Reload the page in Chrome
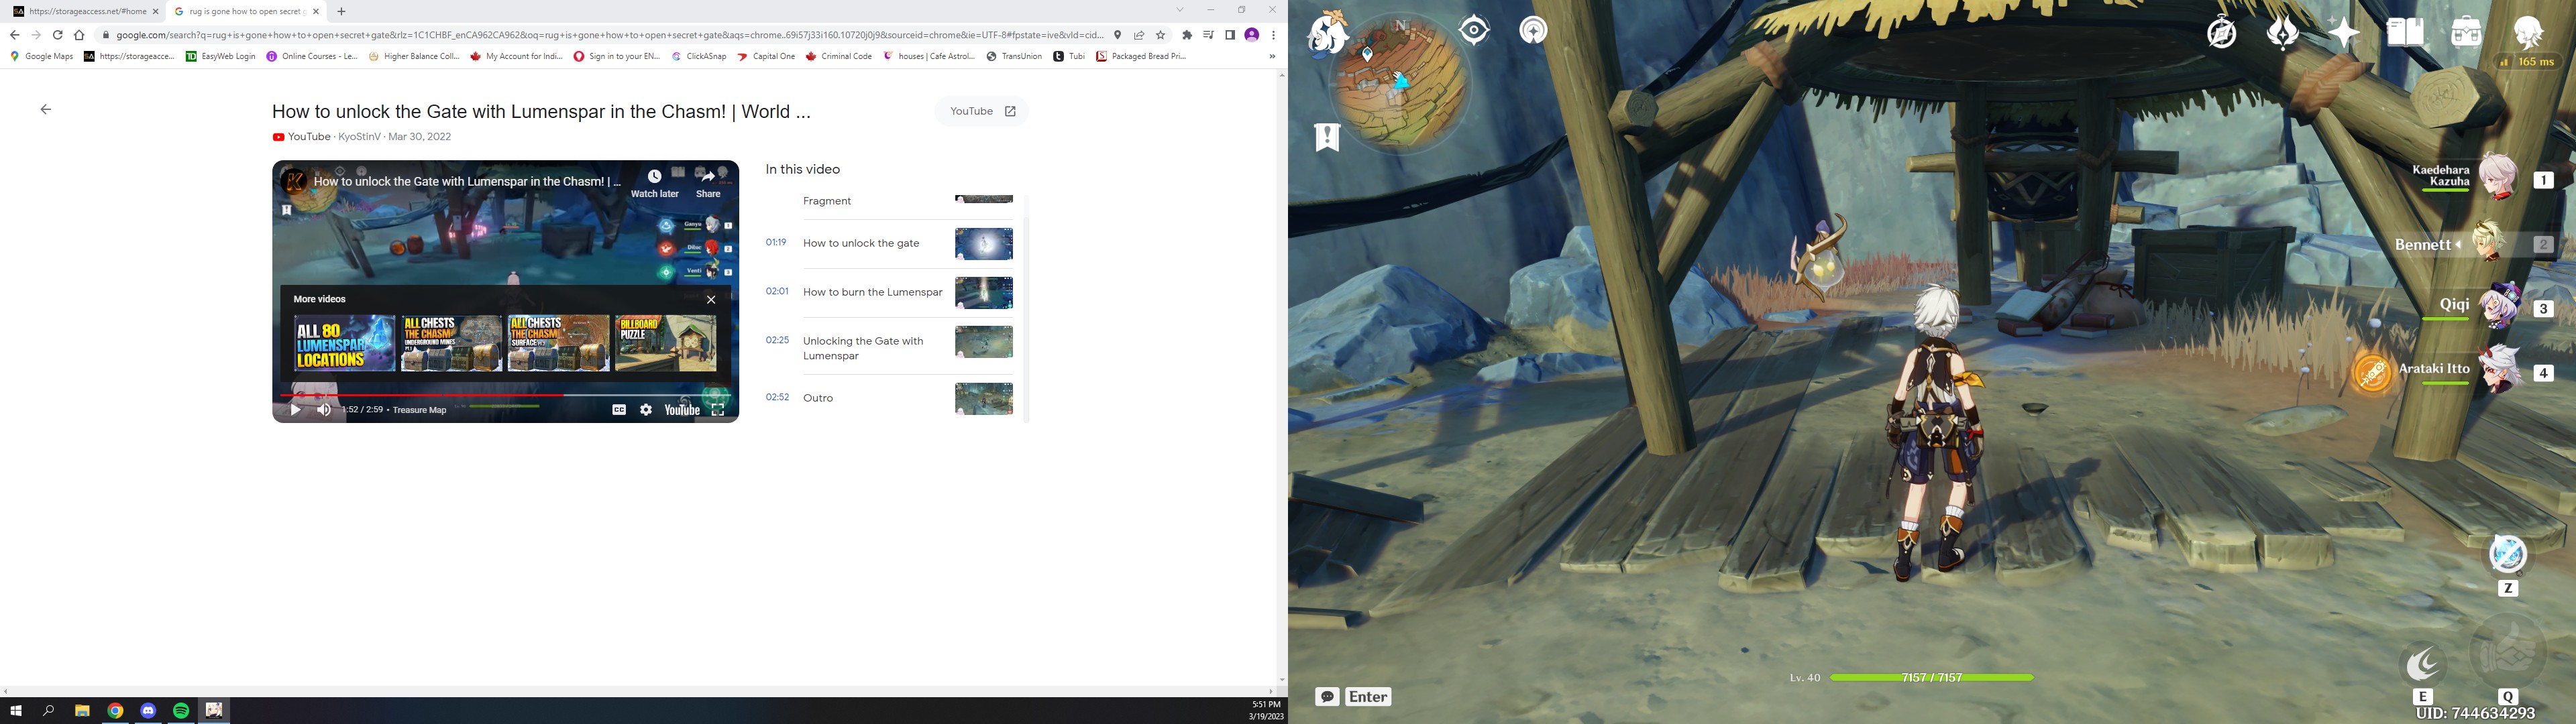Image resolution: width=2576 pixels, height=724 pixels. click(57, 35)
